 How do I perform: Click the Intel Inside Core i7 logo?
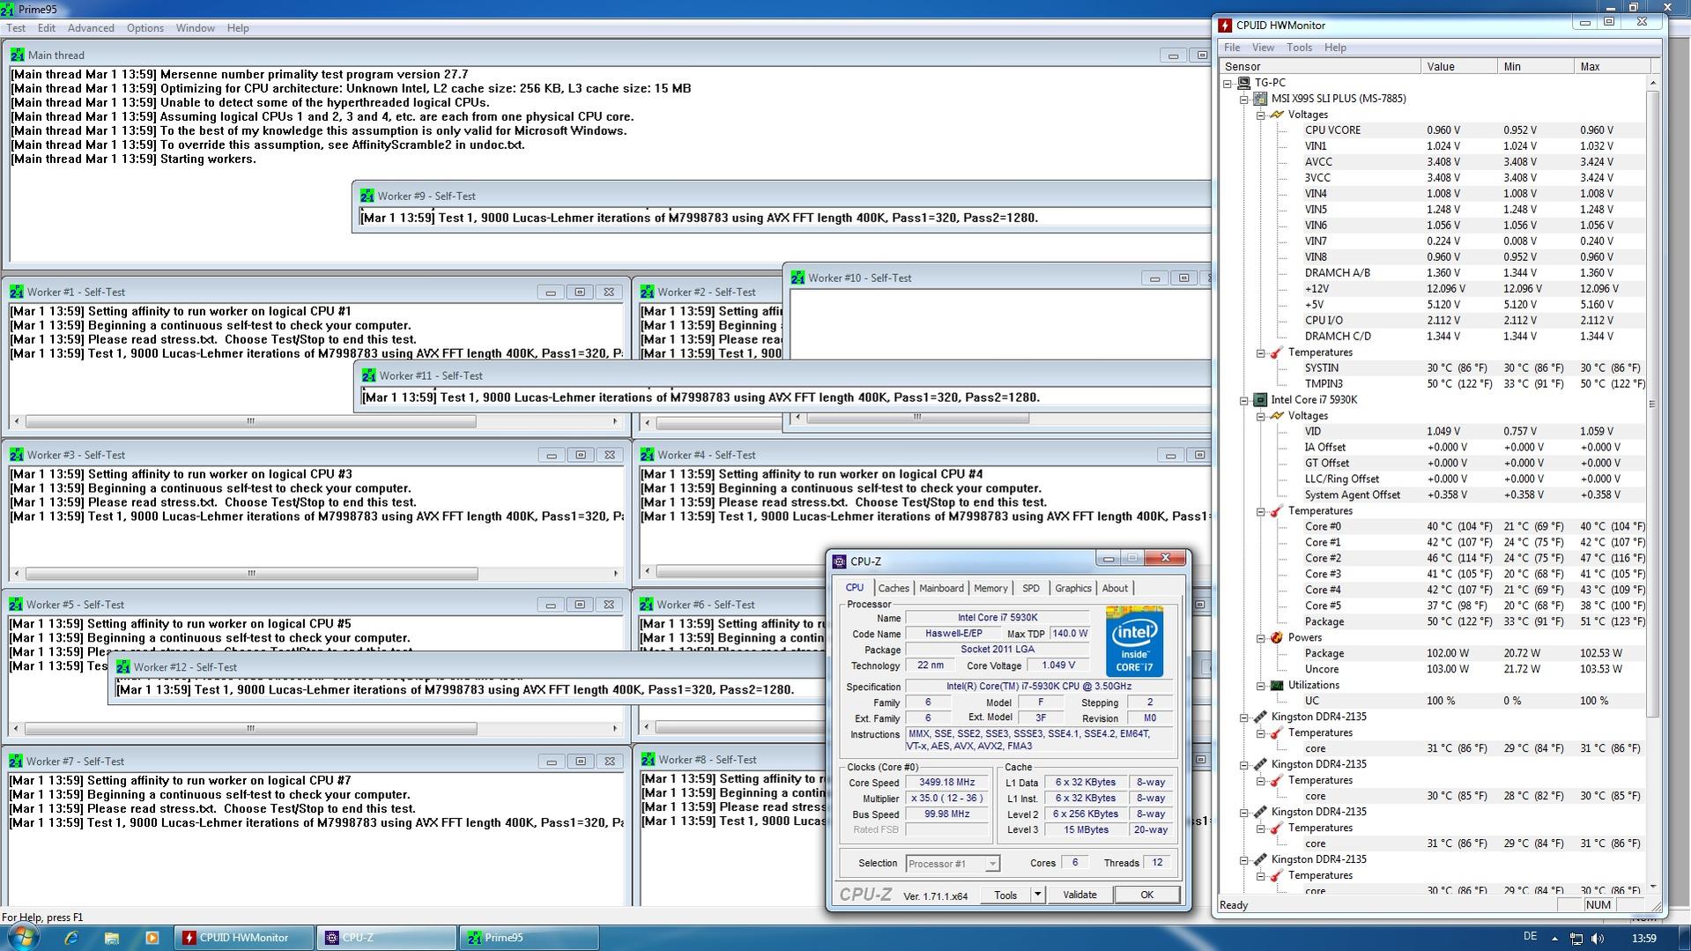pos(1134,642)
